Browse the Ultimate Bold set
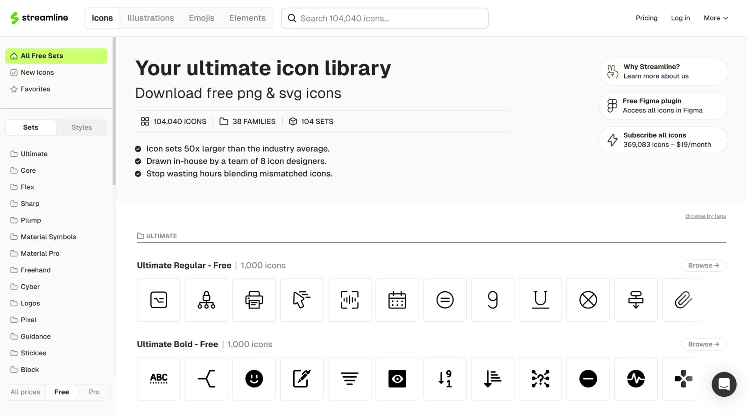The height and width of the screenshot is (415, 747). coord(704,345)
